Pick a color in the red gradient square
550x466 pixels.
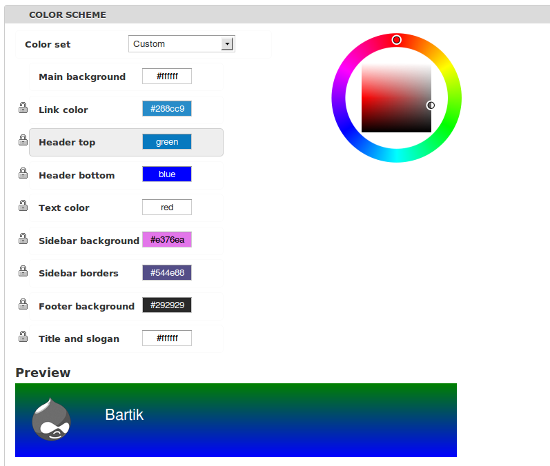tap(396, 98)
